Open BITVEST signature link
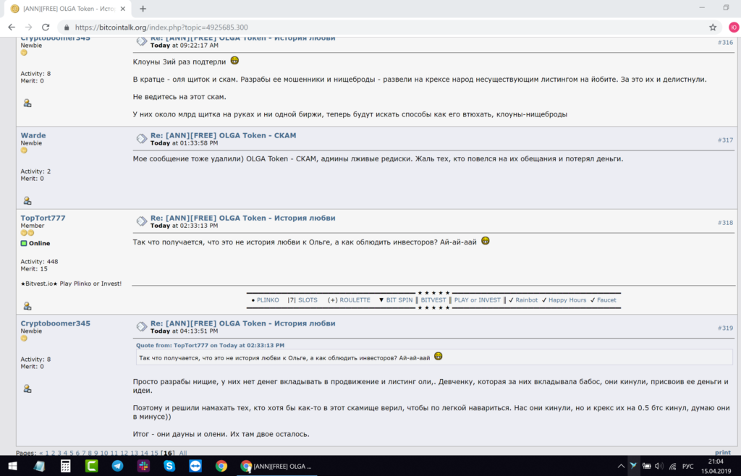The height and width of the screenshot is (476, 741). point(433,300)
